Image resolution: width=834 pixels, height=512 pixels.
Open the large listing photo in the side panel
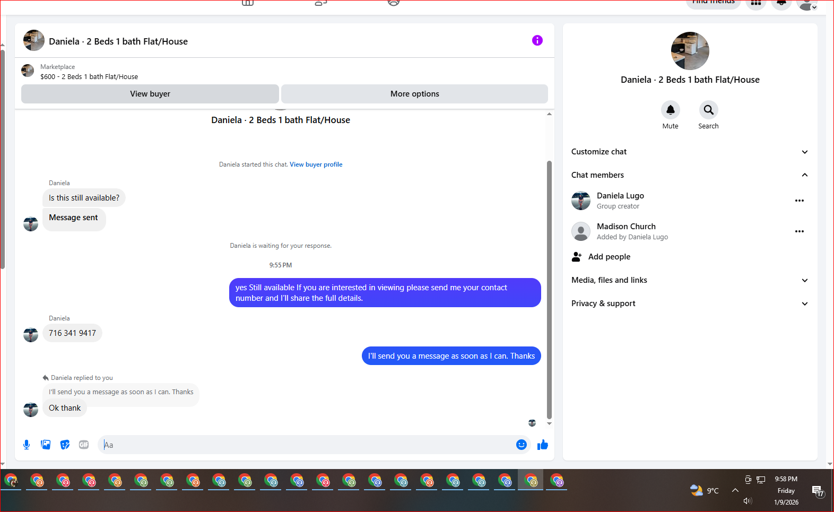(x=690, y=51)
